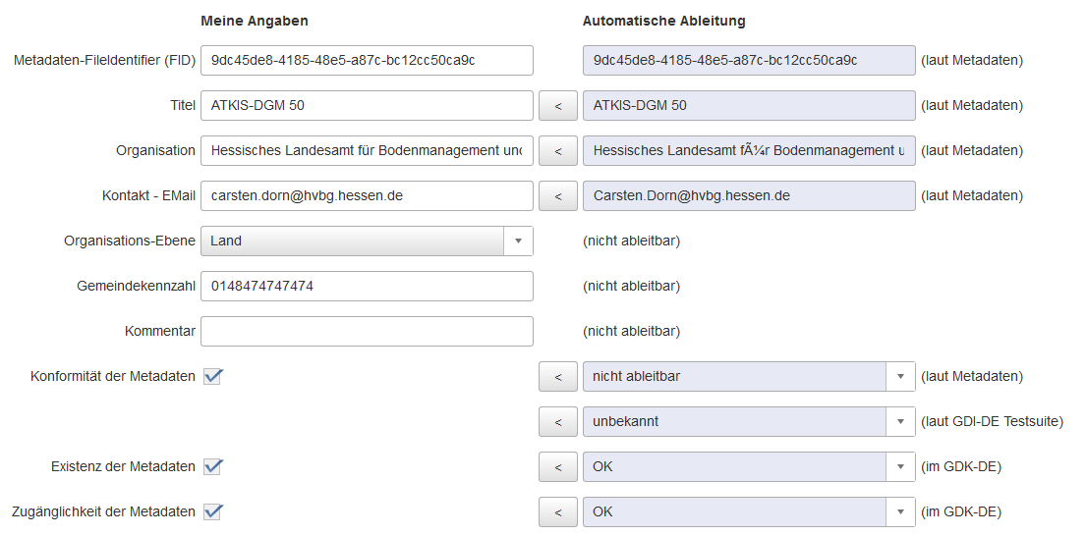Open the 'unbekannt' GDI-DE Testsuite dropdown
The width and height of the screenshot is (1086, 536).
[x=900, y=421]
